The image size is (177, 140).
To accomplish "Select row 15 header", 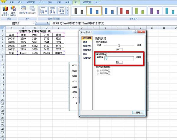I will point(3,82).
